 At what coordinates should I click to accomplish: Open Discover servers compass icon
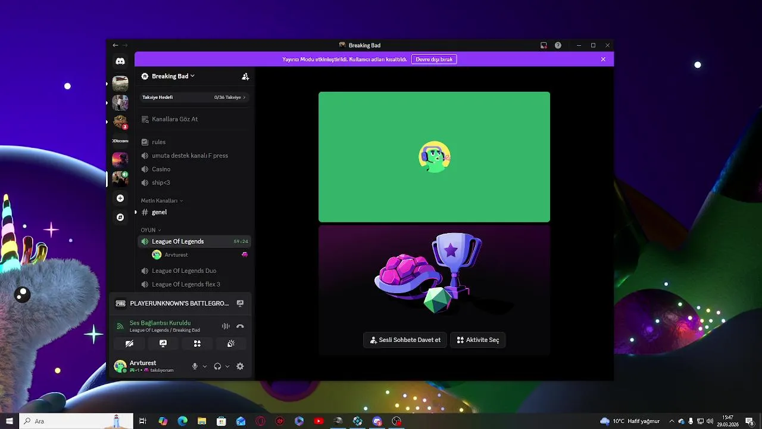pyautogui.click(x=120, y=217)
